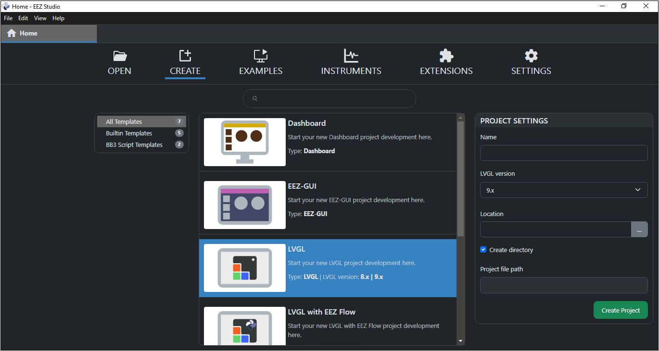Click the EXTENSIONS label text
The height and width of the screenshot is (351, 659).
click(x=446, y=71)
